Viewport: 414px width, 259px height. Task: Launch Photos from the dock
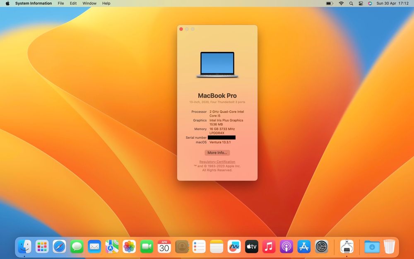point(129,247)
